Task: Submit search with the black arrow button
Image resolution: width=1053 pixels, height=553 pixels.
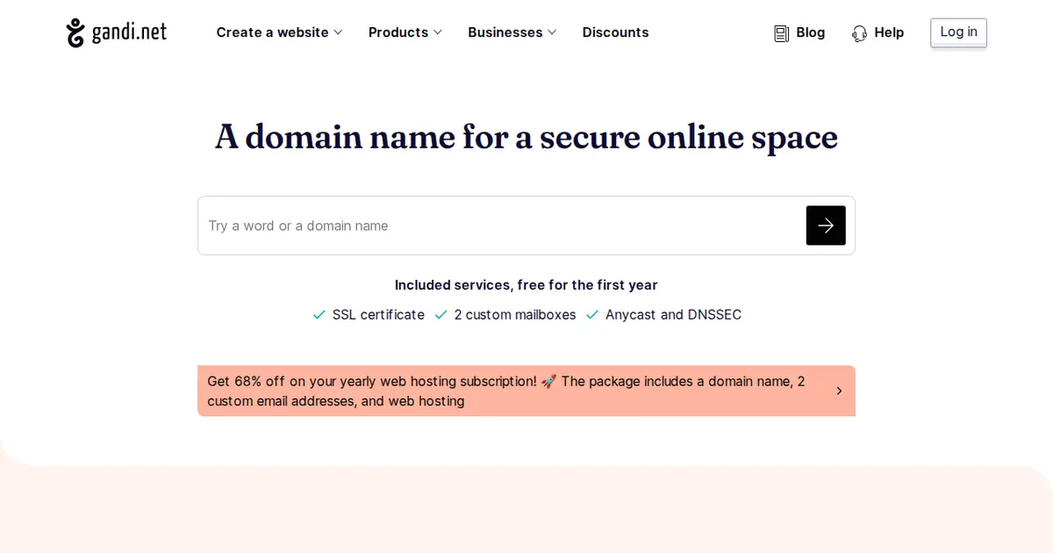Action: click(x=825, y=226)
